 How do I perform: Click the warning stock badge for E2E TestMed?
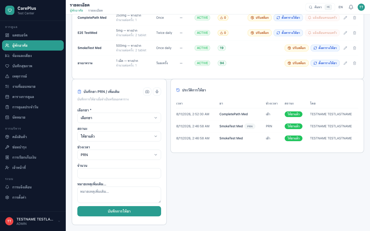[x=223, y=33]
